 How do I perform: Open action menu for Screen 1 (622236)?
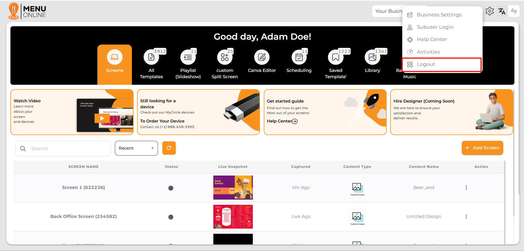click(466, 188)
